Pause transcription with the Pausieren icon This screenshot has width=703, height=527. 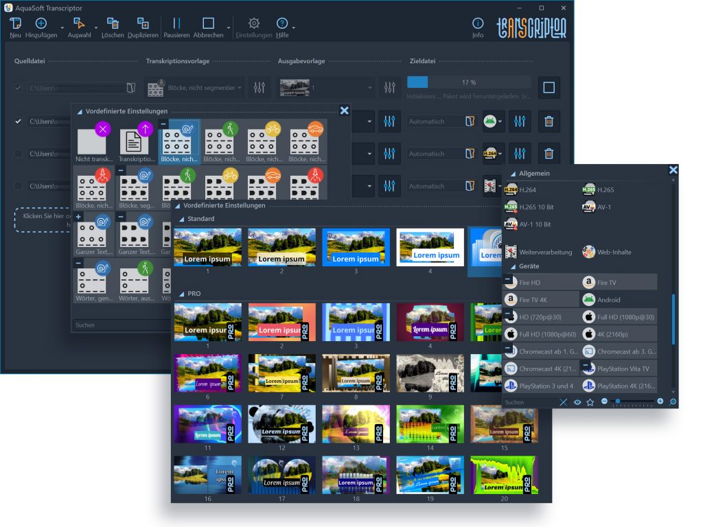176,25
